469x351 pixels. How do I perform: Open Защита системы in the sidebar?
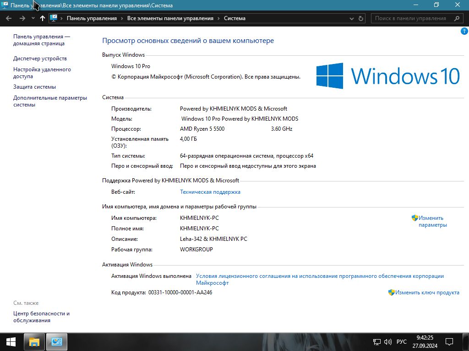tap(34, 87)
